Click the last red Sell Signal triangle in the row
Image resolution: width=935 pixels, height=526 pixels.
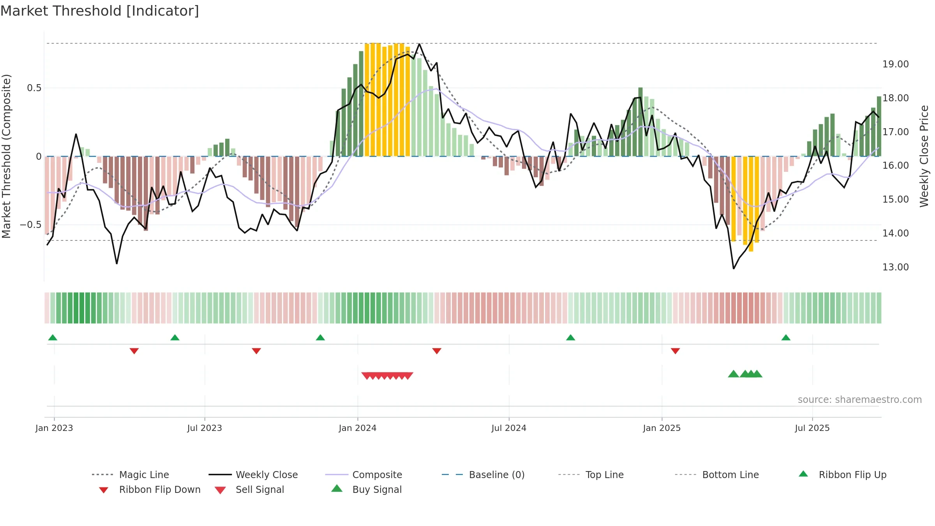click(408, 376)
